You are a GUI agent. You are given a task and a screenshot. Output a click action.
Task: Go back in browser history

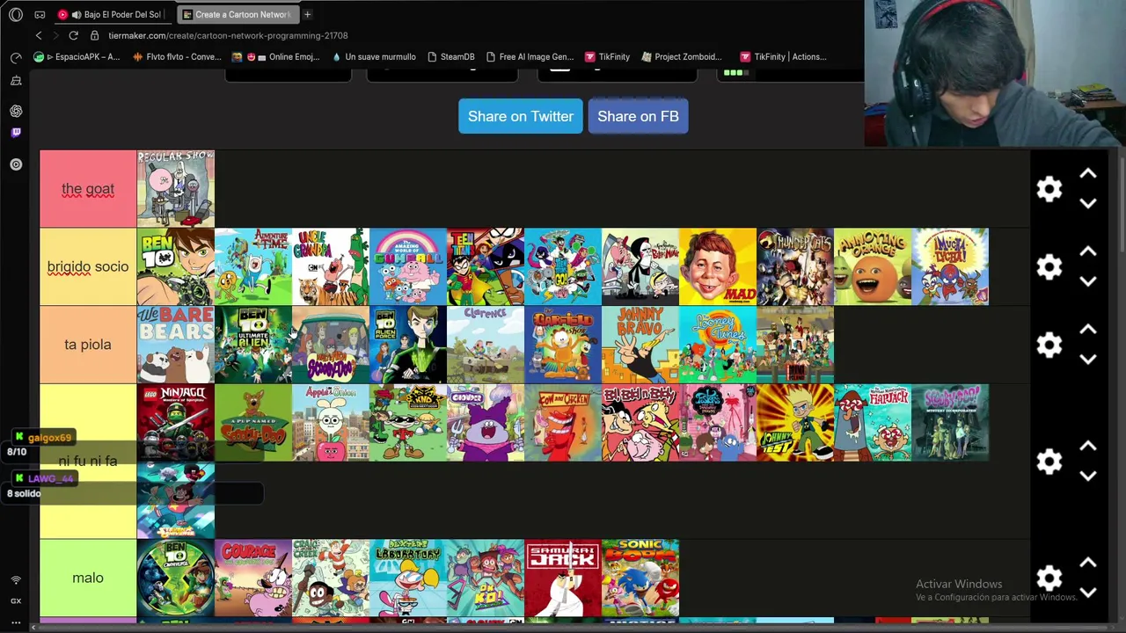[x=39, y=35]
